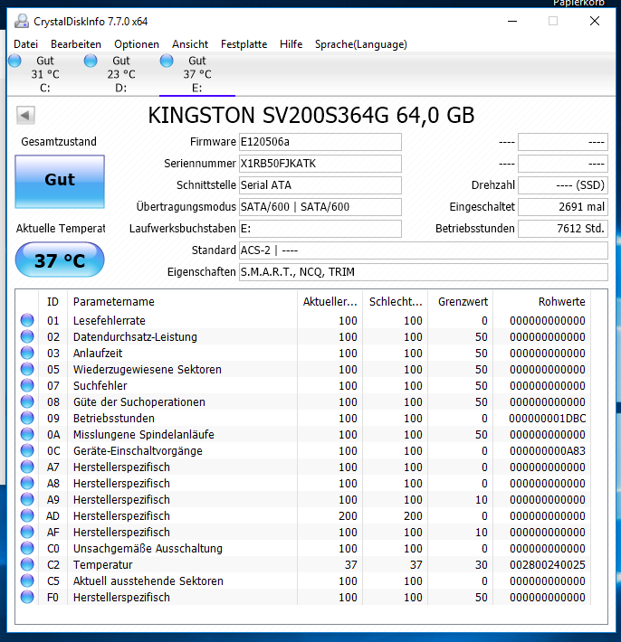Click status icon of Anlaufzeit row
Image resolution: width=621 pixels, height=642 pixels.
click(x=27, y=353)
